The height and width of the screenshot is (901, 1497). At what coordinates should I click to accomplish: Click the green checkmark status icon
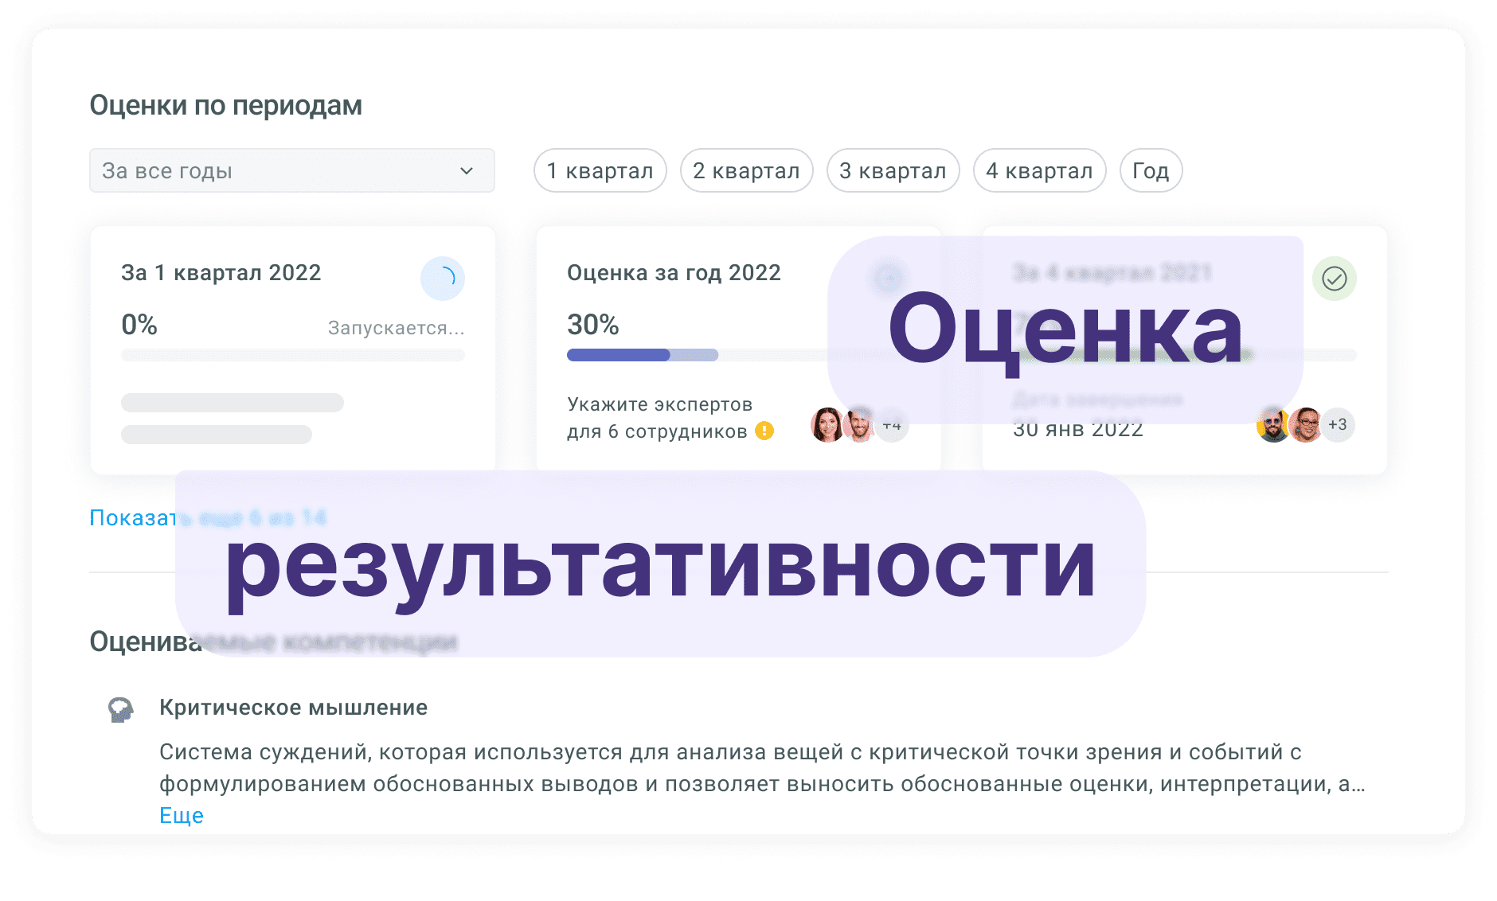(1335, 278)
